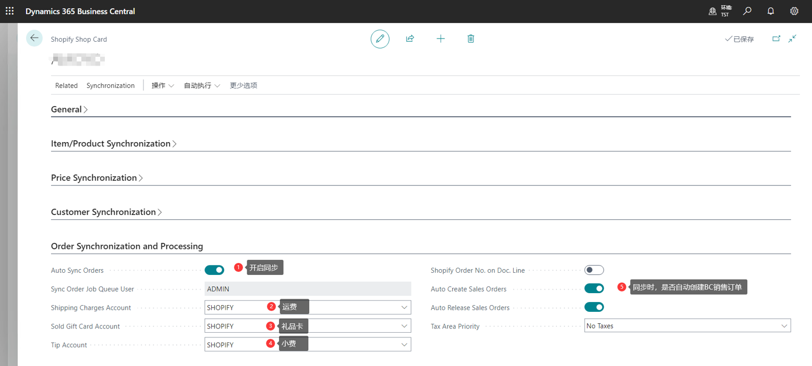Viewport: 812px width, 366px height.
Task: Toggle Auto Create Sales Orders switch
Action: 594,288
